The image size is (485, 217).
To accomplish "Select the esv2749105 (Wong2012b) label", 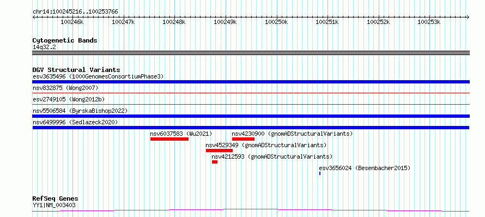I will [69, 99].
